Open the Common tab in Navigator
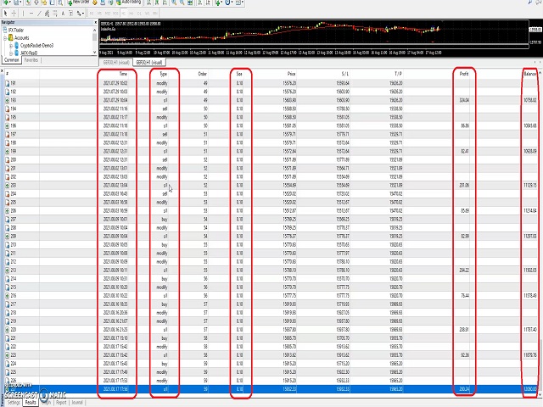543x407 pixels. coord(11,60)
